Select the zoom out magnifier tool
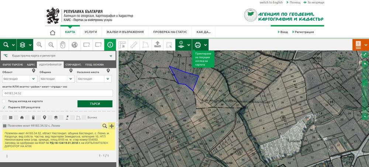This screenshot has height=167, width=369. click(x=51, y=45)
